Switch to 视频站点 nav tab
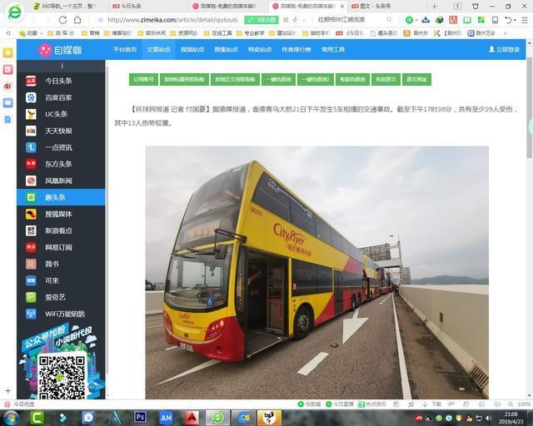The image size is (533, 426). [x=192, y=49]
